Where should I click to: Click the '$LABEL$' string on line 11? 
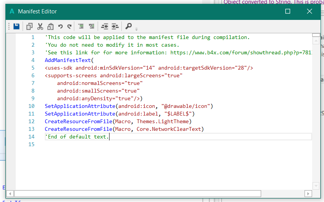[x=178, y=114]
